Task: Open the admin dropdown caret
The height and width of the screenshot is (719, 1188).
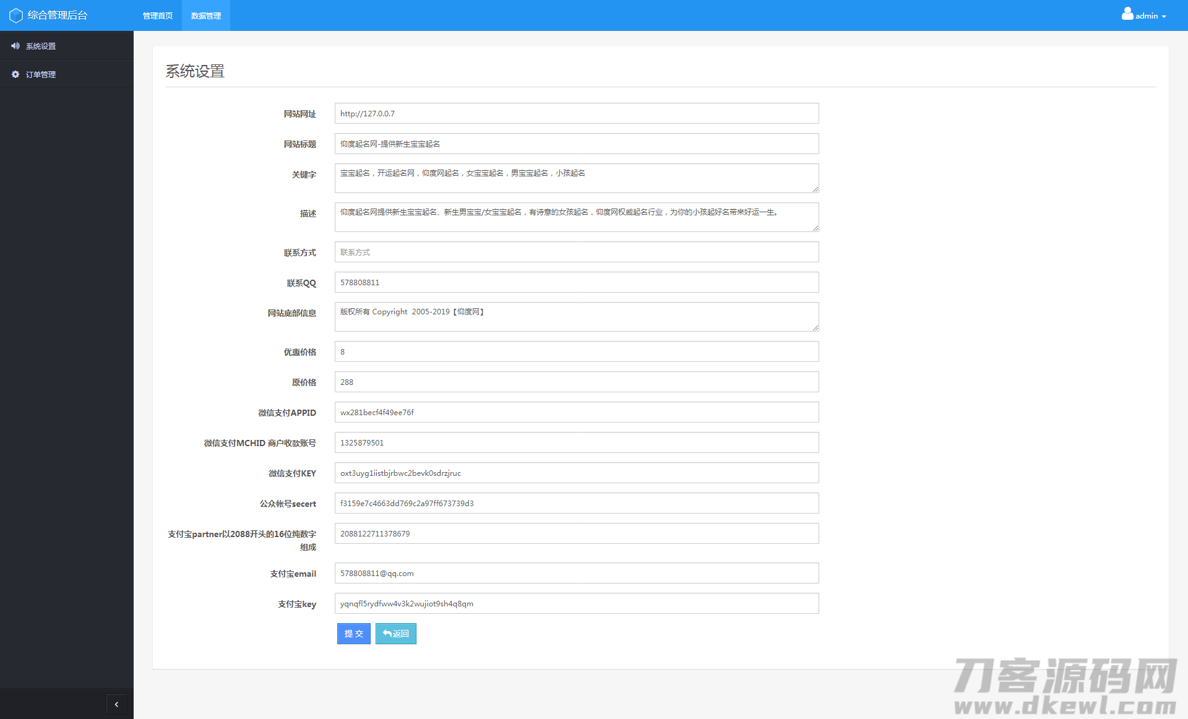Action: [x=1164, y=17]
